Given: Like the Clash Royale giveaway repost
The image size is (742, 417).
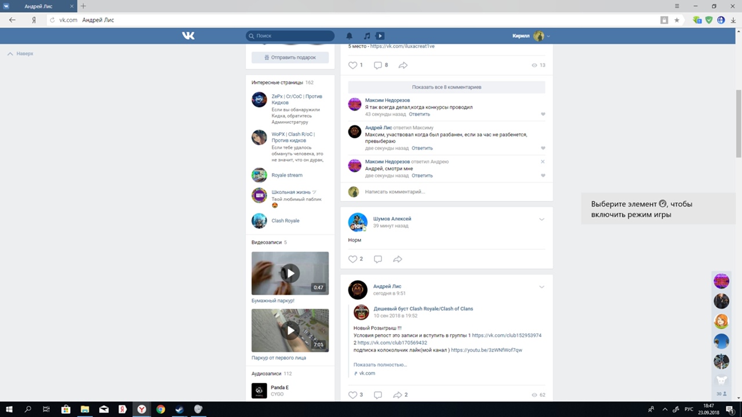Looking at the screenshot, I should click(352, 395).
